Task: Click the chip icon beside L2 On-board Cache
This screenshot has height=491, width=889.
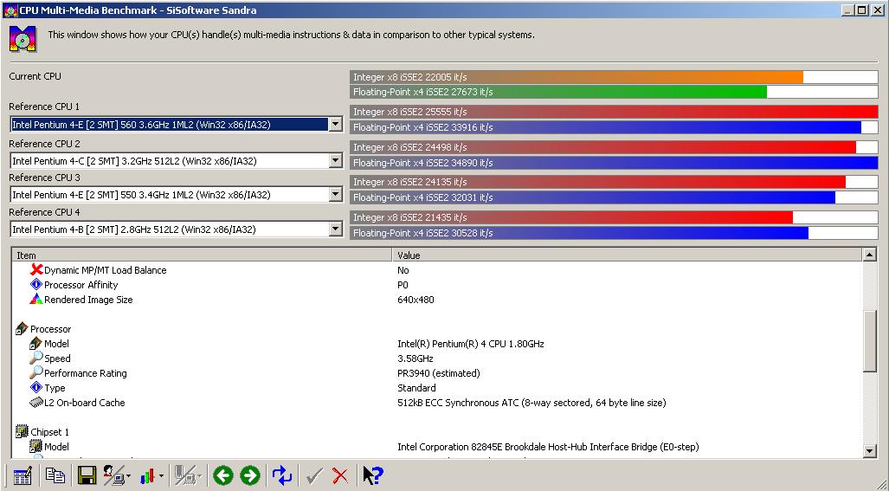Action: 36,403
